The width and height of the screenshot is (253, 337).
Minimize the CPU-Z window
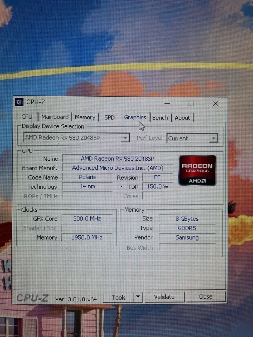(x=167, y=103)
